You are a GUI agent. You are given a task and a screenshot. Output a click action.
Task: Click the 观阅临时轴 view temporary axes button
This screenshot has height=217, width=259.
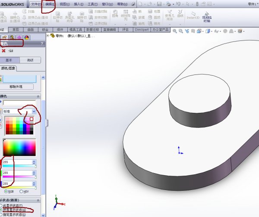point(207,16)
